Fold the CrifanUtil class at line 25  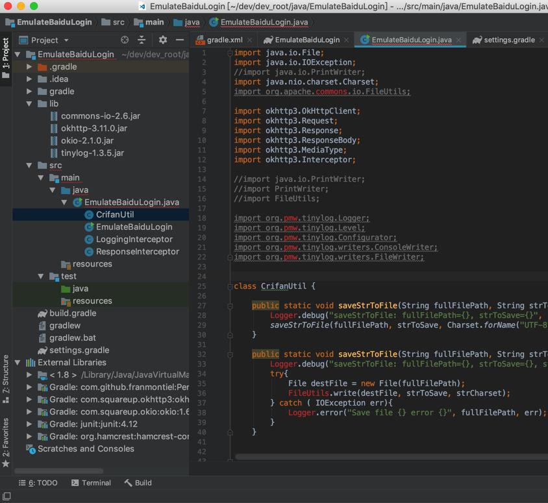(x=230, y=287)
